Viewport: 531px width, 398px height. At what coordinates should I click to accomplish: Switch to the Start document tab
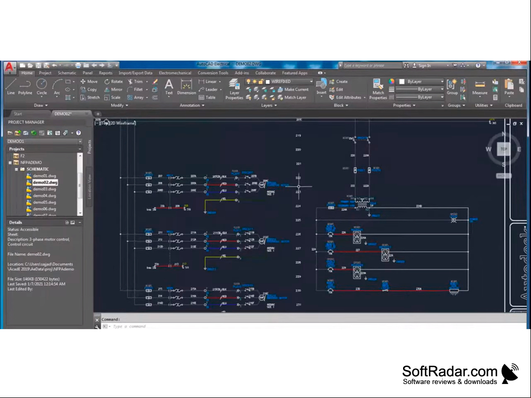(18, 114)
